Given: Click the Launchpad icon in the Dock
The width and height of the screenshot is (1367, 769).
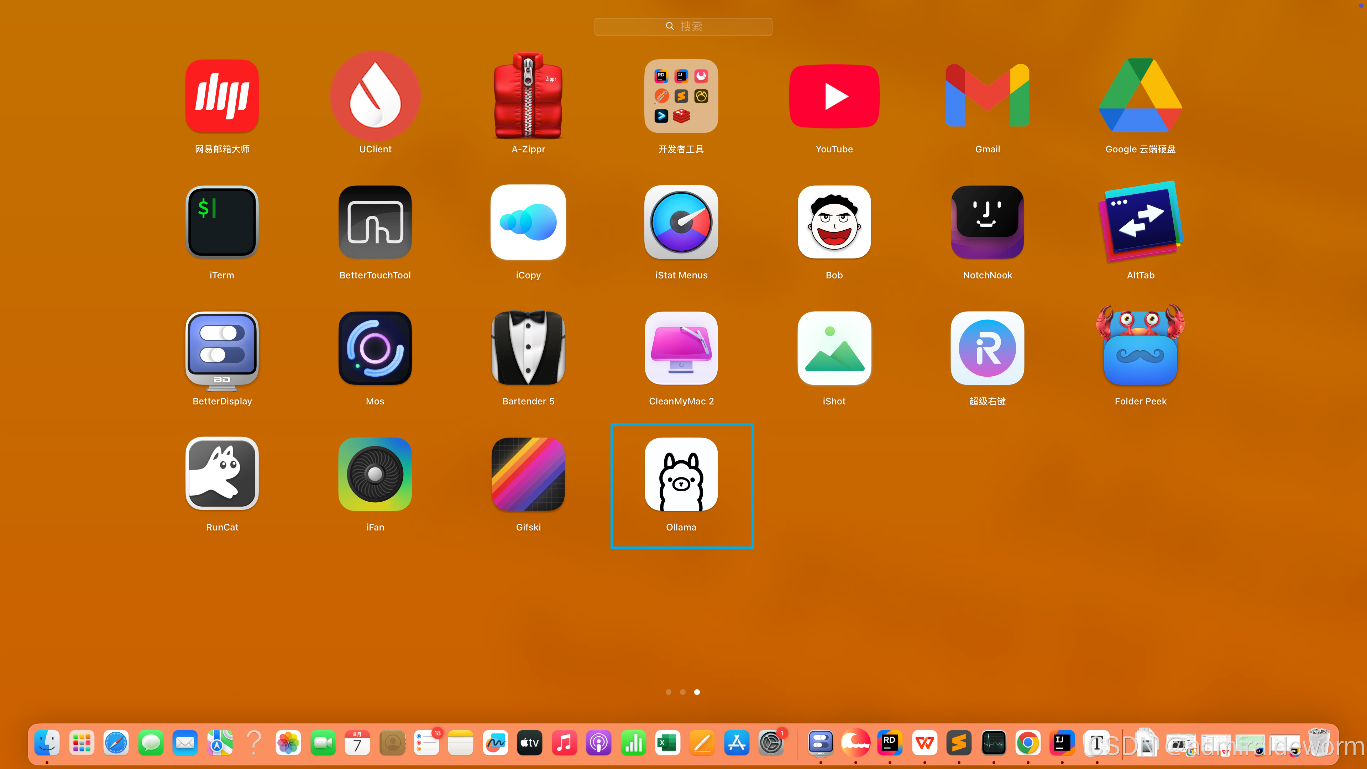Looking at the screenshot, I should point(81,743).
